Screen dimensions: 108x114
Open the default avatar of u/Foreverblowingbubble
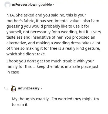(8, 5)
